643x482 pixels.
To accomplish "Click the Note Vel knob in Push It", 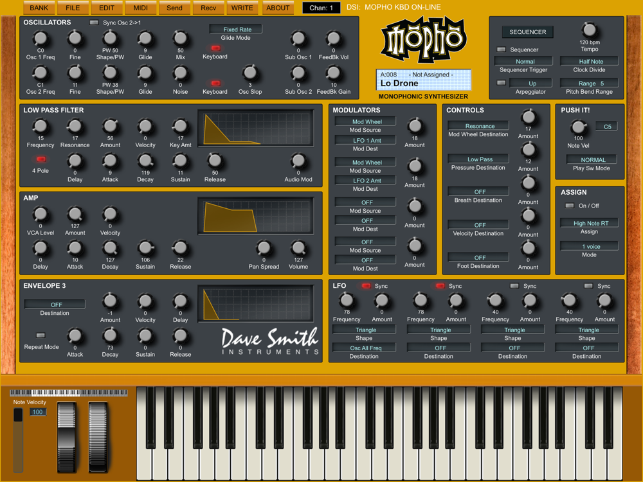I will click(x=578, y=127).
